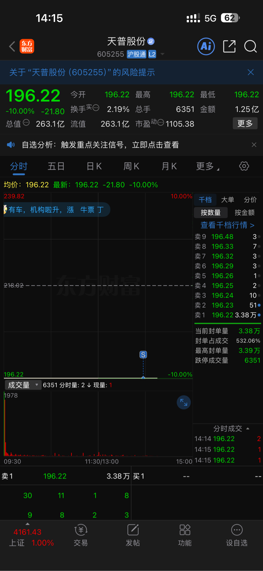
Task: Tap the 更多 quote details button
Action: click(x=245, y=123)
